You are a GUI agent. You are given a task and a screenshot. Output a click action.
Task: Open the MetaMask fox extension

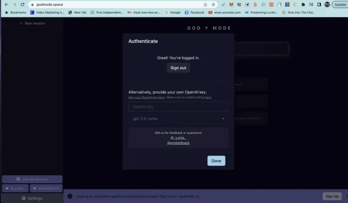(x=231, y=5)
